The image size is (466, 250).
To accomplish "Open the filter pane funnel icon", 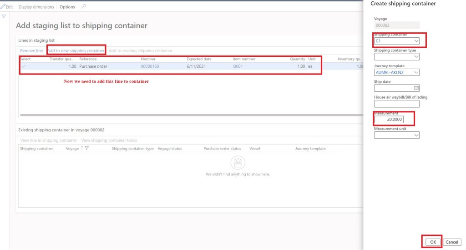I will point(4,17).
